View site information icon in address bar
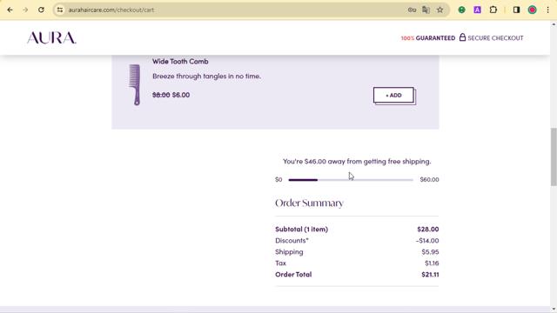 [x=60, y=10]
